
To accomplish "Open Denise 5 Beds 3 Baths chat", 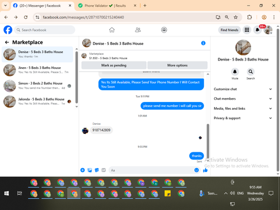I will pos(38,54).
